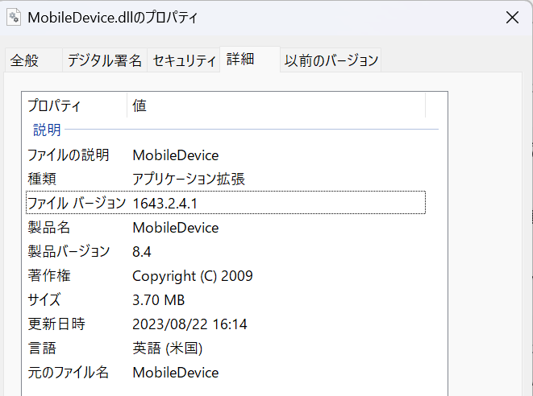Viewport: 533px width, 396px height.
Task: Click the 詳細 tab
Action: coord(250,60)
